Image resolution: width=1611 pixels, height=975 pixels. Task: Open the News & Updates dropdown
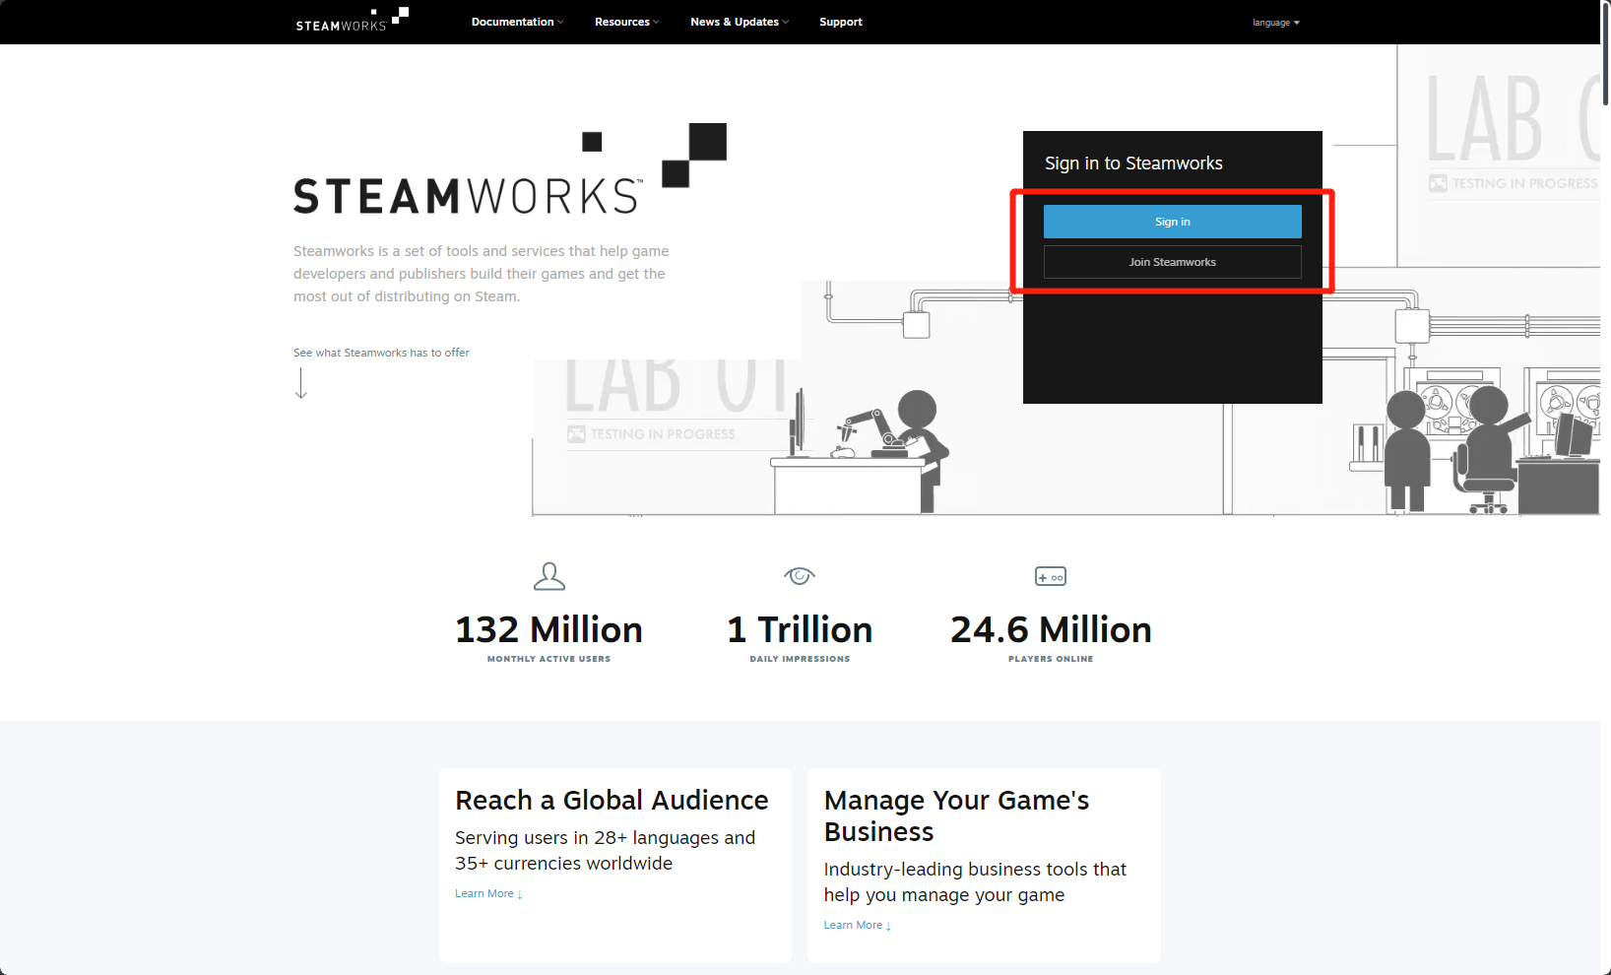tap(738, 22)
